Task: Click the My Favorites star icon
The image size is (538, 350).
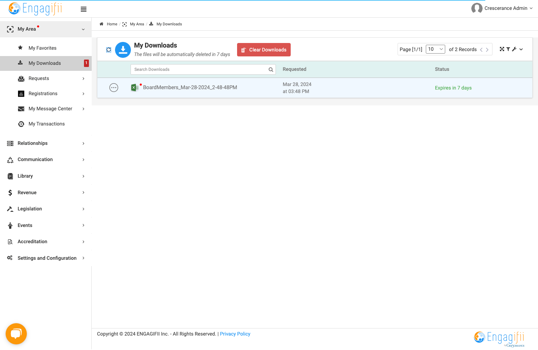Action: tap(20, 48)
